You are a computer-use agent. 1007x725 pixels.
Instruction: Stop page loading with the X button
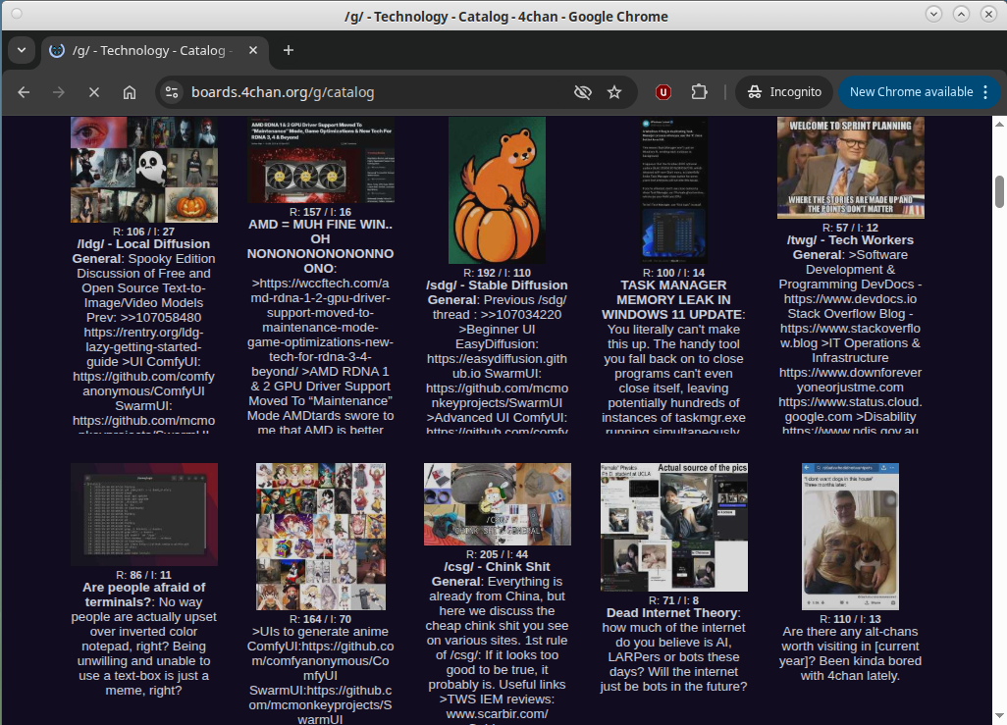tap(94, 92)
